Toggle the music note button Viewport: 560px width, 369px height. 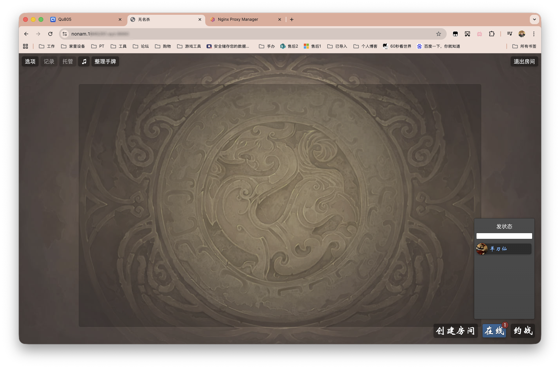coord(84,61)
